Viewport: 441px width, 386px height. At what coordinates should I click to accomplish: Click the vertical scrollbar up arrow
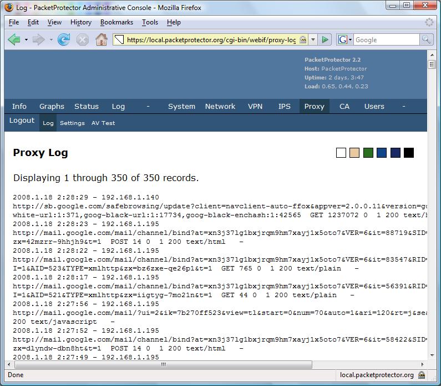432,54
